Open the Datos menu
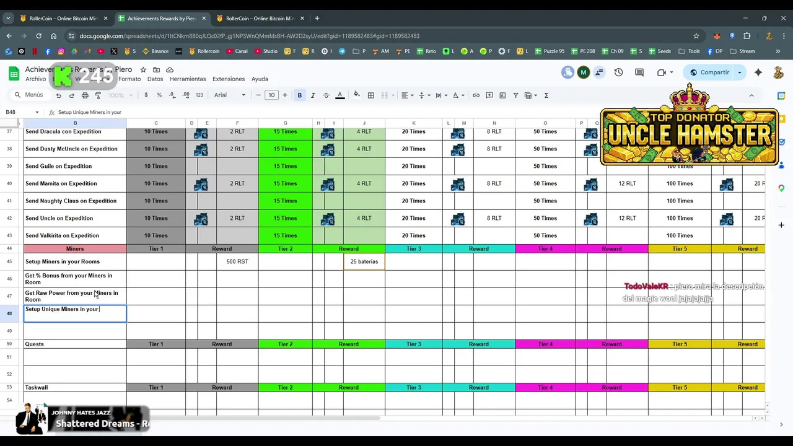 pyautogui.click(x=155, y=79)
